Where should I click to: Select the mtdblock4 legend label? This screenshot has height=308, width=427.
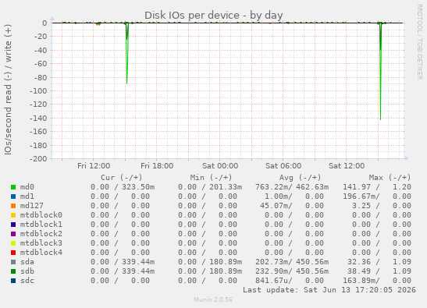41,252
